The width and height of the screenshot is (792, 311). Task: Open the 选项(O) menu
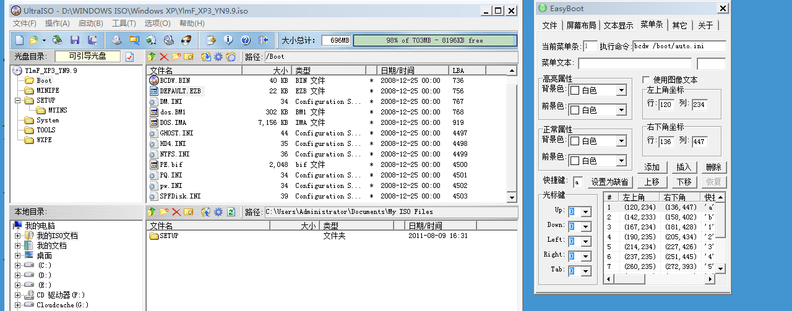pyautogui.click(x=157, y=23)
